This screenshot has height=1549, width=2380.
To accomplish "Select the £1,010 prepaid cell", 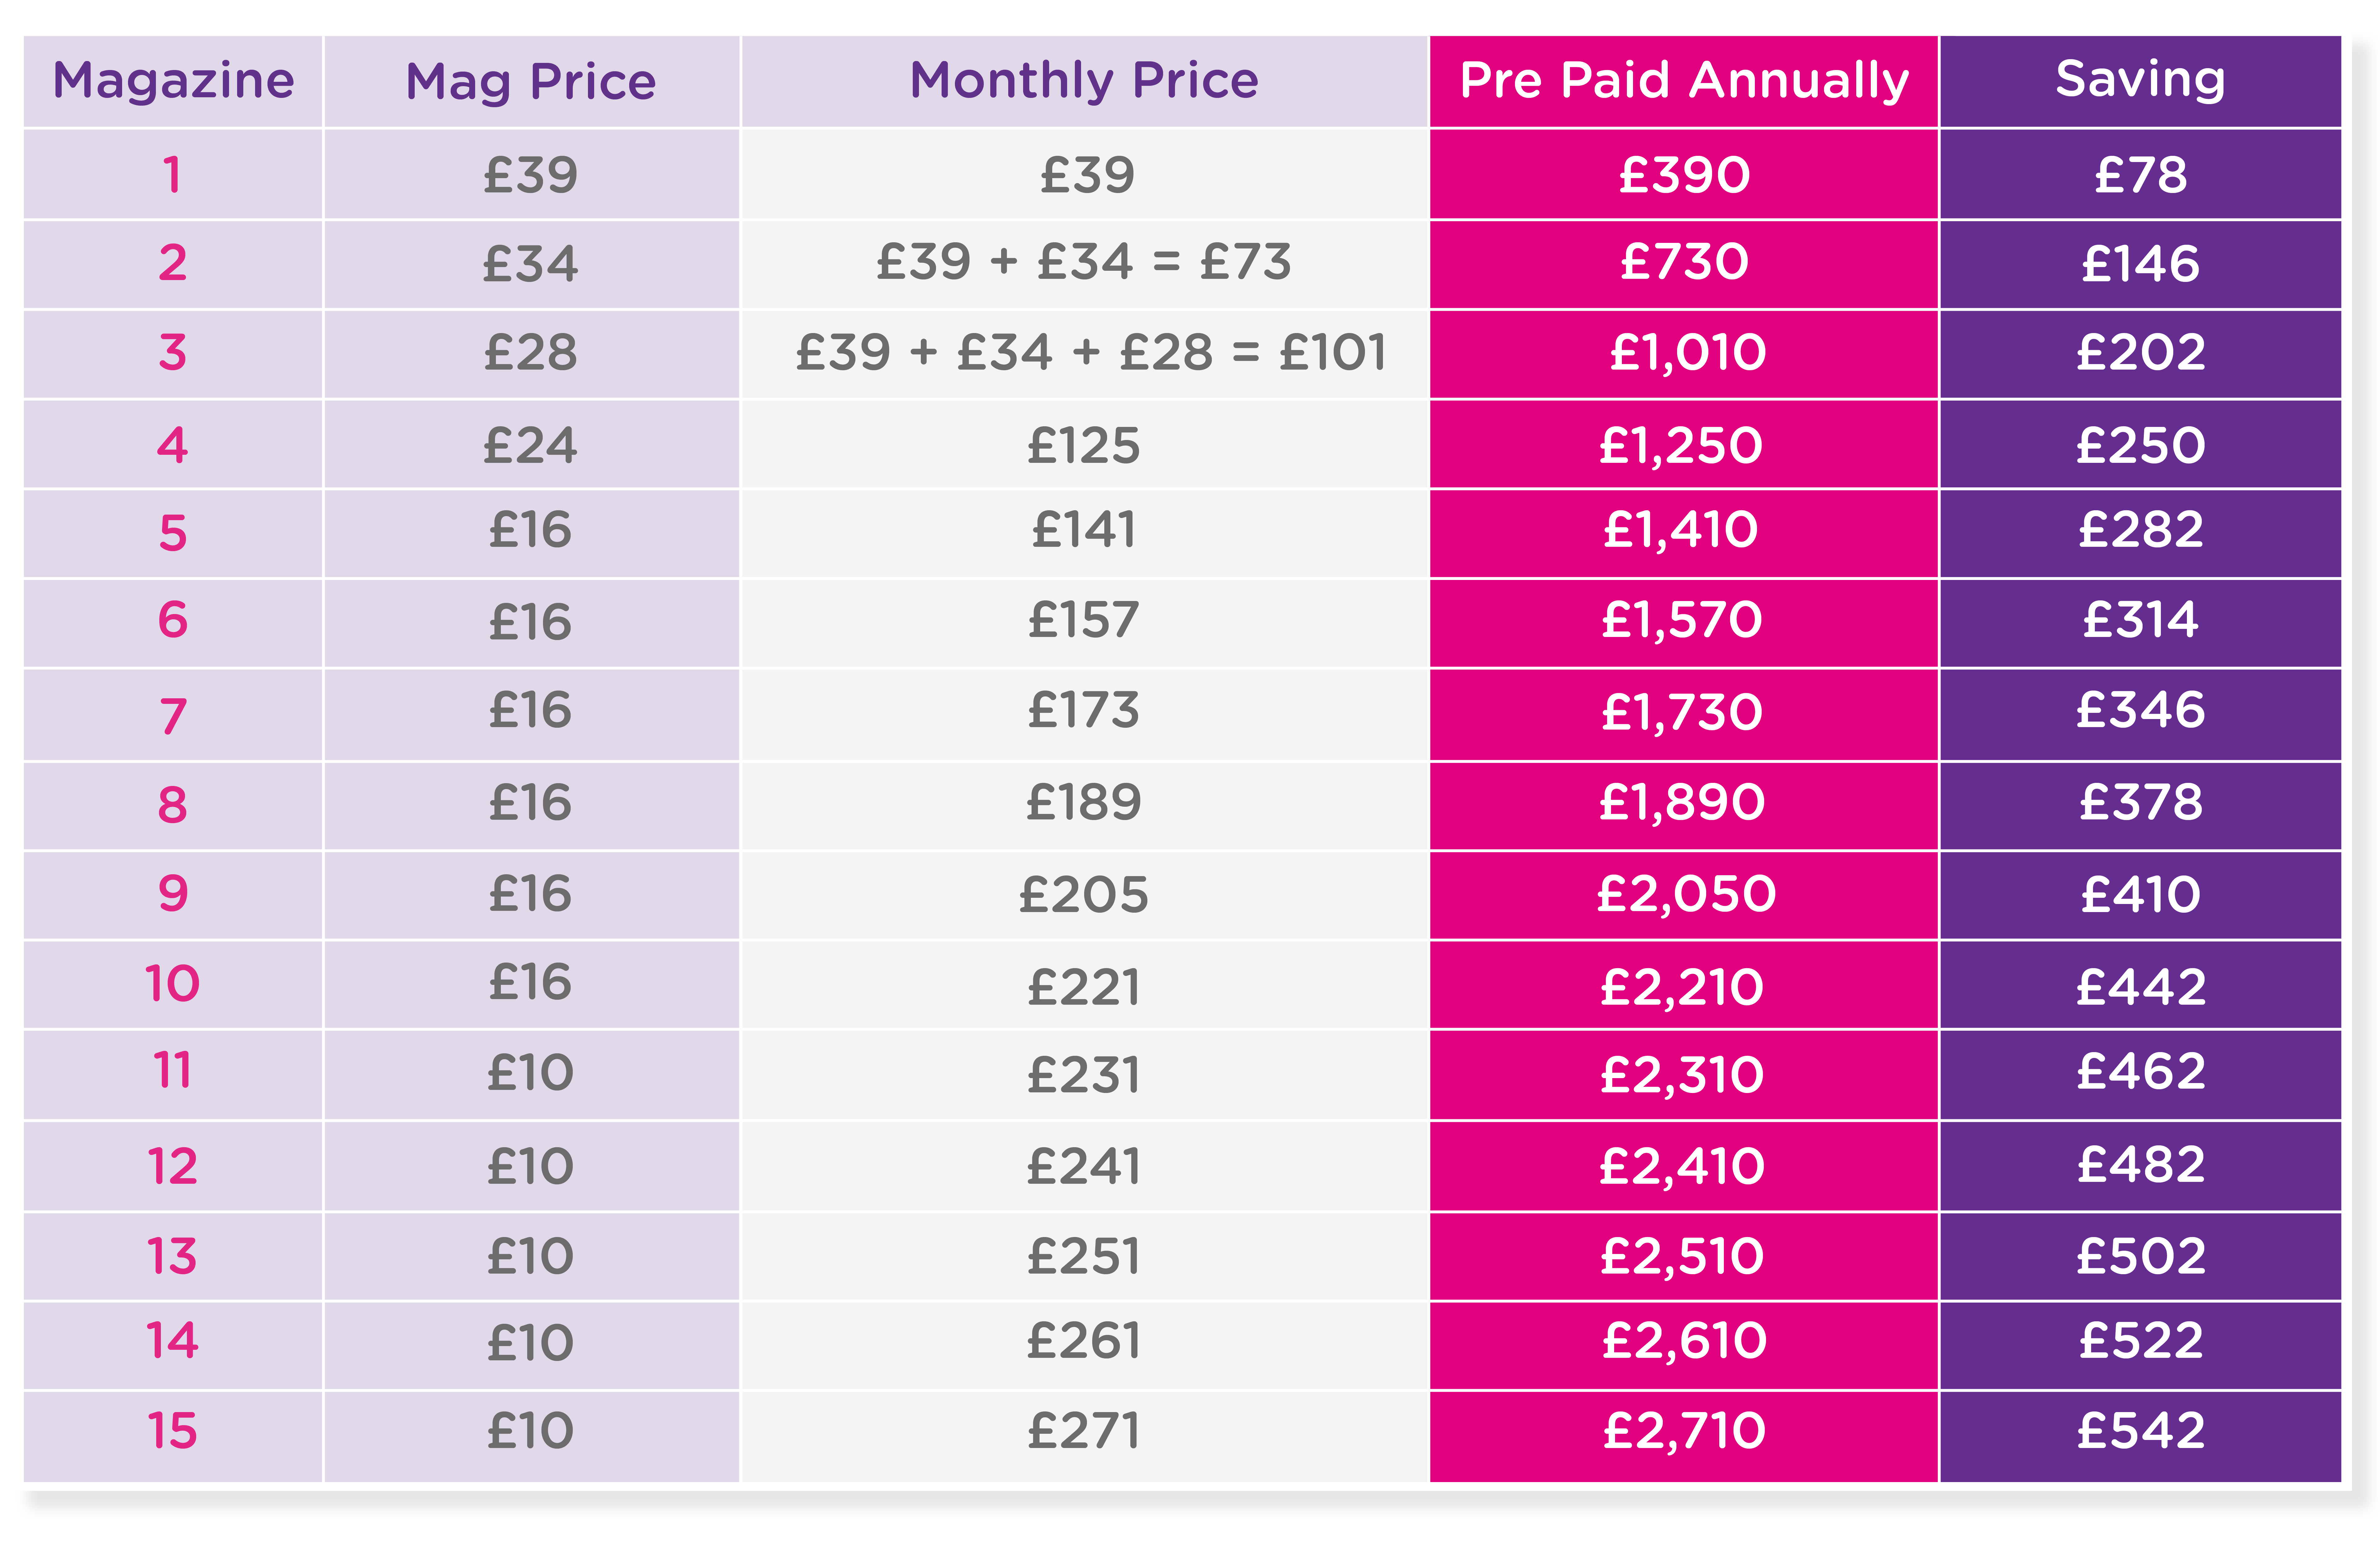I will click(x=1684, y=353).
